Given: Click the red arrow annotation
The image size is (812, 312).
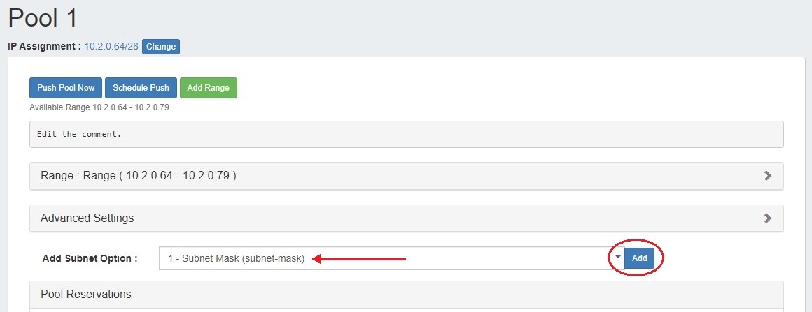Looking at the screenshot, I should [359, 259].
